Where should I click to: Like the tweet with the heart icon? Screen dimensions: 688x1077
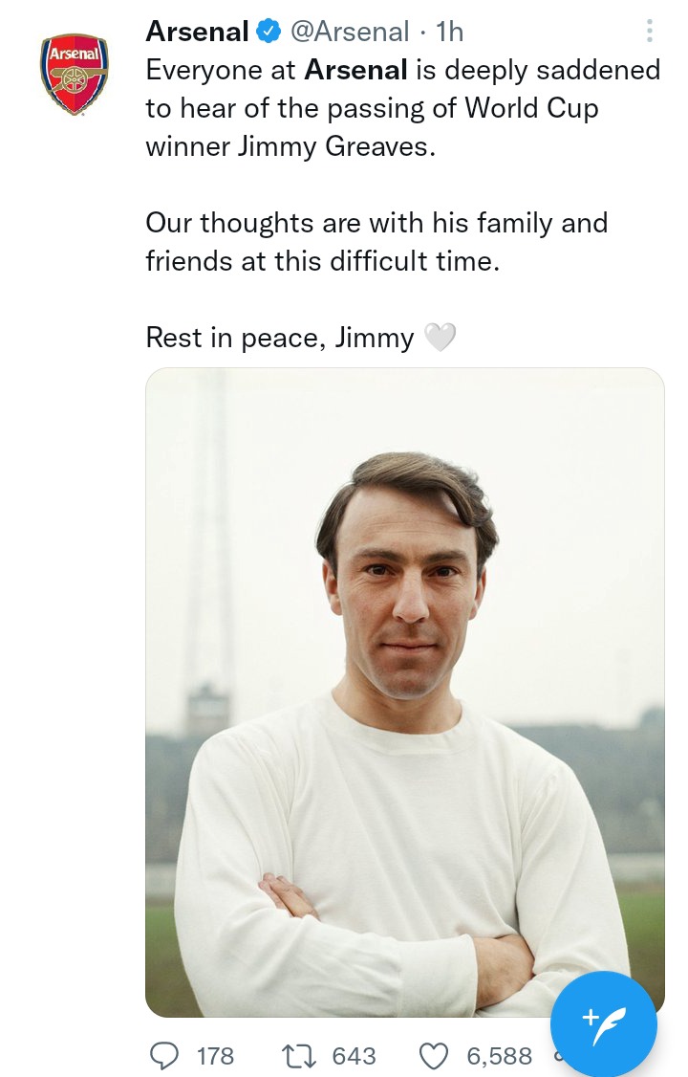[434, 1055]
